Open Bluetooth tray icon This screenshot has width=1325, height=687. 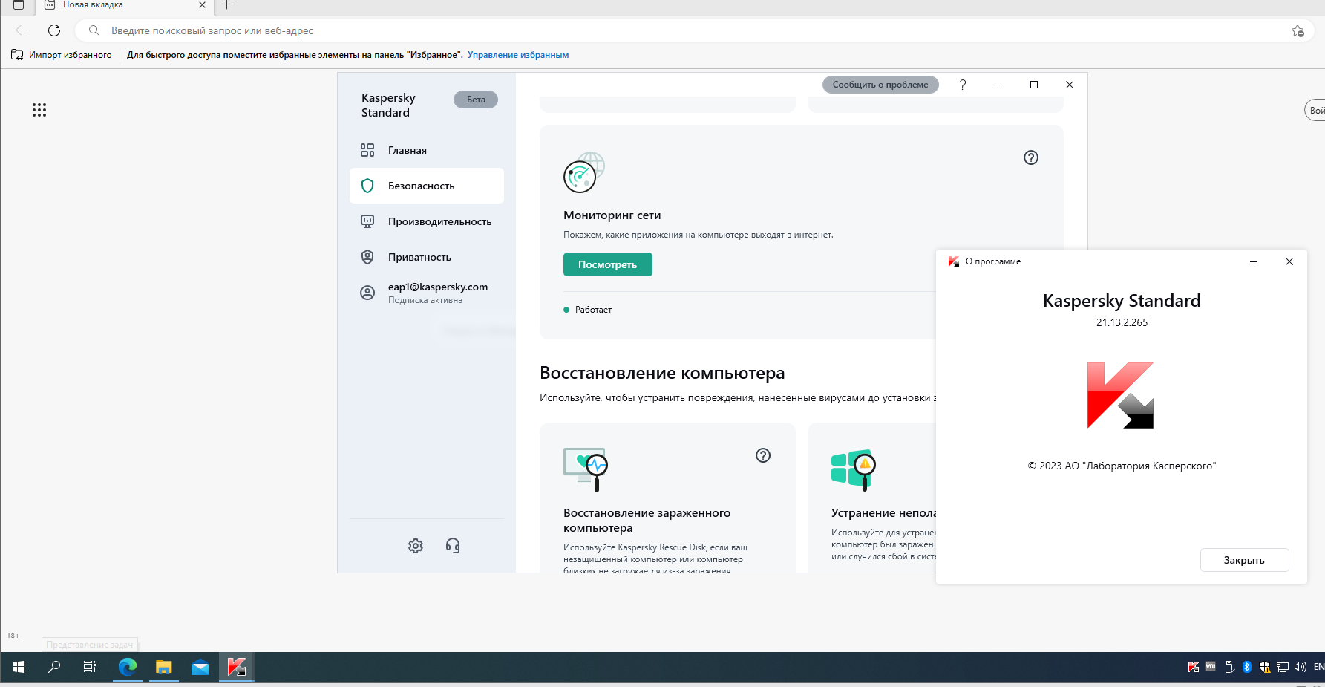[x=1247, y=667]
